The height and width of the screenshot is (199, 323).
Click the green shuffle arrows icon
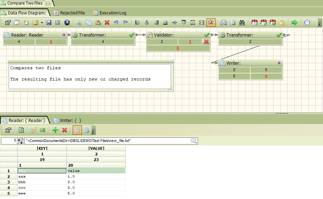pyautogui.click(x=42, y=130)
